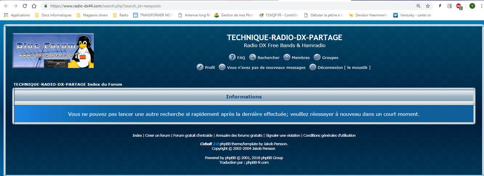The width and height of the screenshot is (484, 176).
Task: Open the Devidoir Haemmerlin bookmark
Action: (368, 15)
